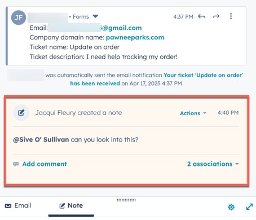Image resolution: width=256 pixels, height=220 pixels.
Task: Open the pawneeparks.com domain link
Action: click(x=135, y=37)
